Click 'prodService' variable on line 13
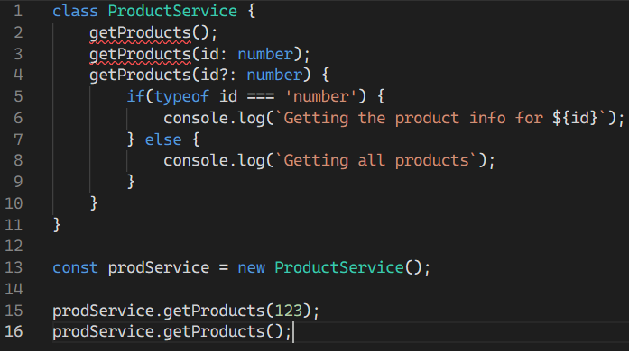 159,268
